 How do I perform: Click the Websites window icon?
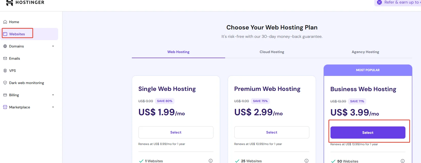(x=5, y=34)
